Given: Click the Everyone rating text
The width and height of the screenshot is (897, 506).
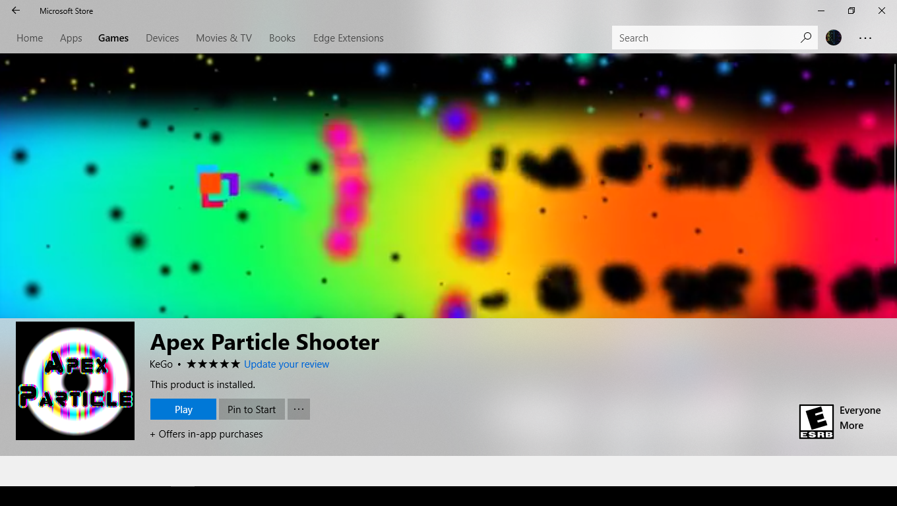Looking at the screenshot, I should (x=860, y=410).
